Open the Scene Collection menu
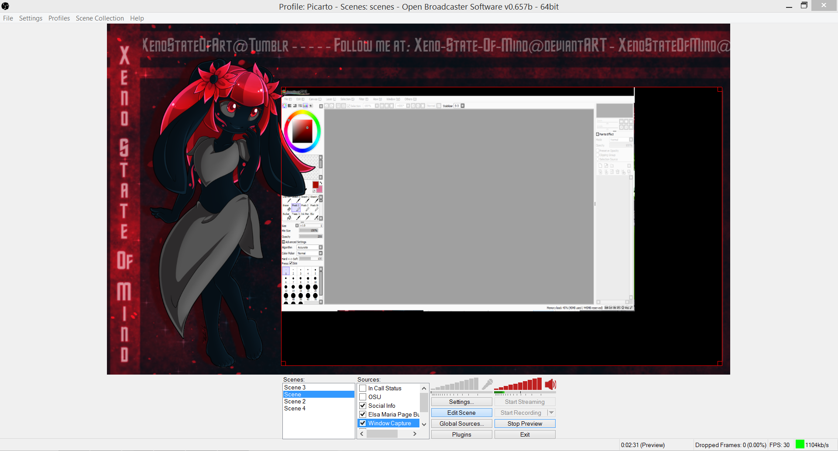This screenshot has height=451, width=838. click(100, 18)
